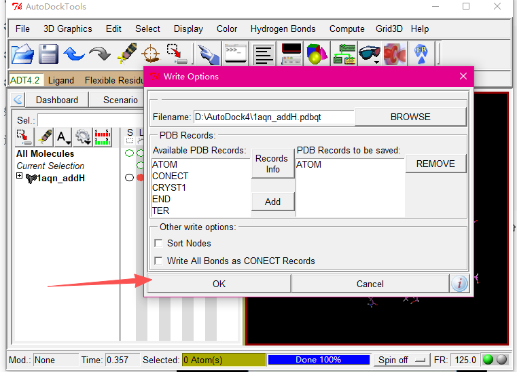This screenshot has width=517, height=372.
Task: Click the 3D stereo glasses icon
Action: [x=369, y=53]
